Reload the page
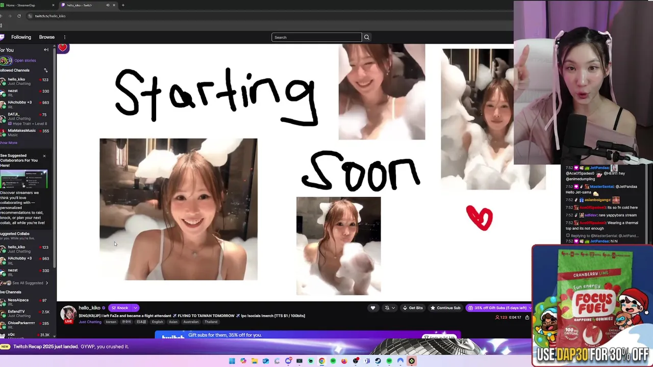This screenshot has height=367, width=653. click(19, 16)
